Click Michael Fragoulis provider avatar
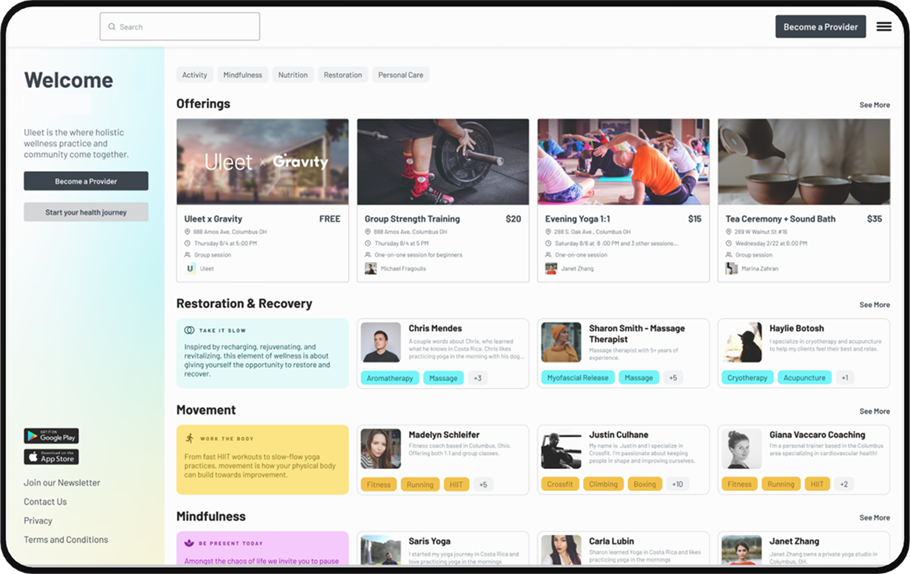Screen dimensions: 910x574 (370, 268)
